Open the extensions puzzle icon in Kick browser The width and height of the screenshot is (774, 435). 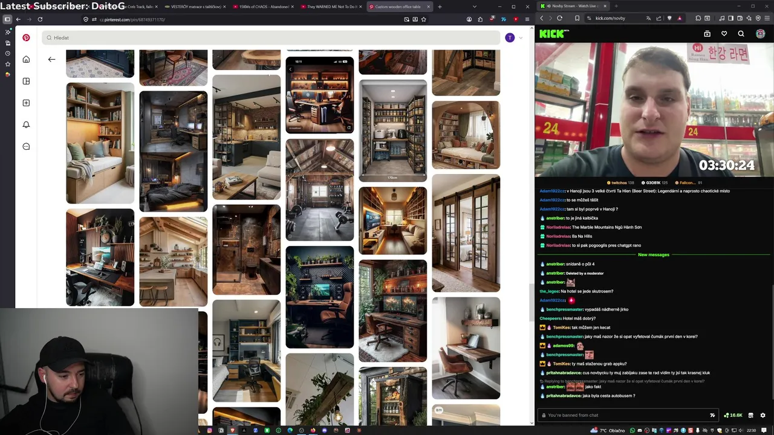pos(698,18)
